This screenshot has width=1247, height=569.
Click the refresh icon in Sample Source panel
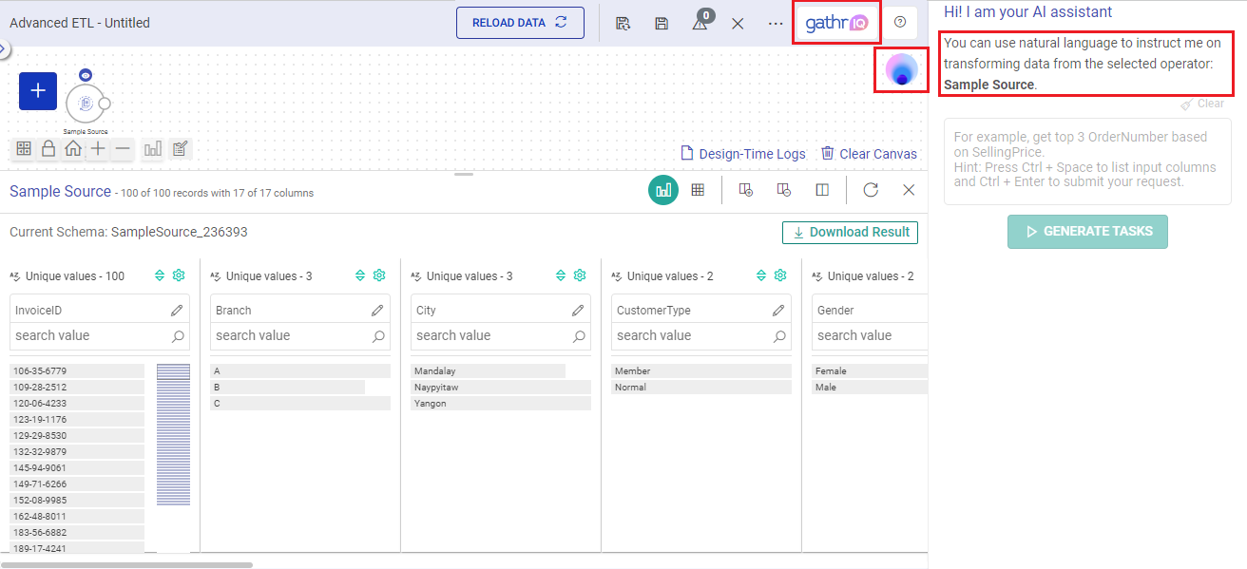pyautogui.click(x=871, y=190)
